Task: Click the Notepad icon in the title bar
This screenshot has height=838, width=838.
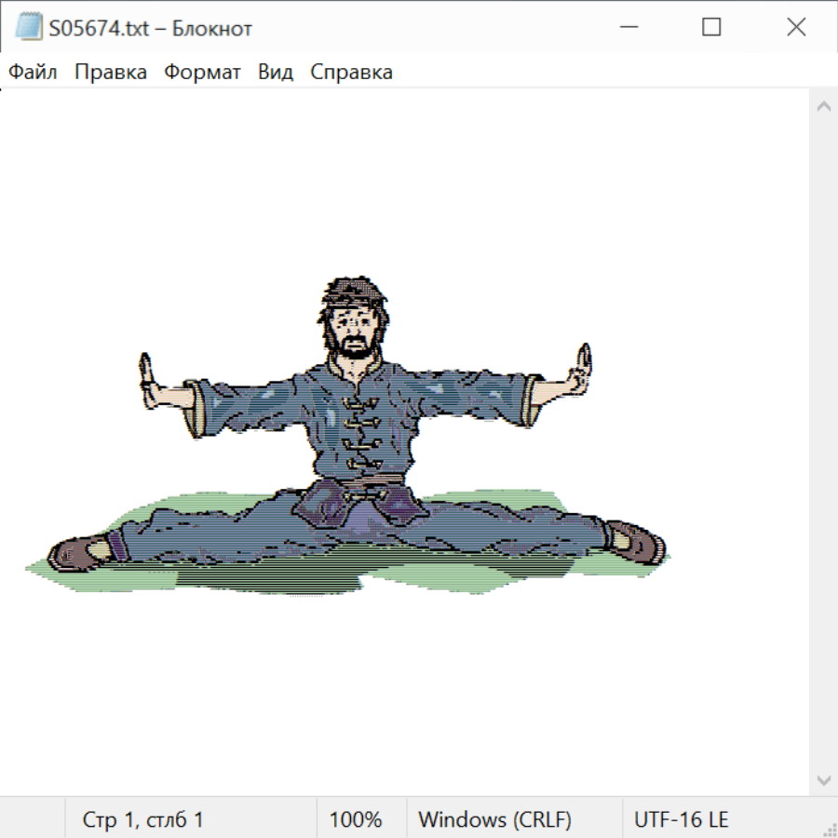Action: [x=28, y=28]
